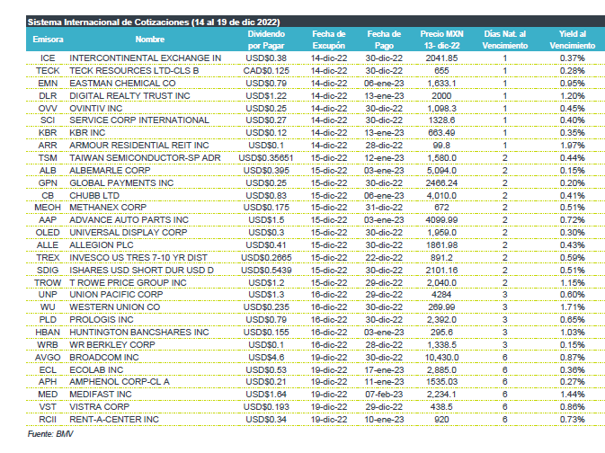The image size is (605, 453).
Task: Select the 'ALB' ticker cell
Action: pos(48,171)
